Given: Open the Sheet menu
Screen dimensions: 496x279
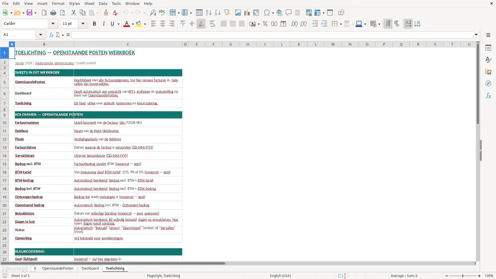Looking at the screenshot, I should [89, 3].
